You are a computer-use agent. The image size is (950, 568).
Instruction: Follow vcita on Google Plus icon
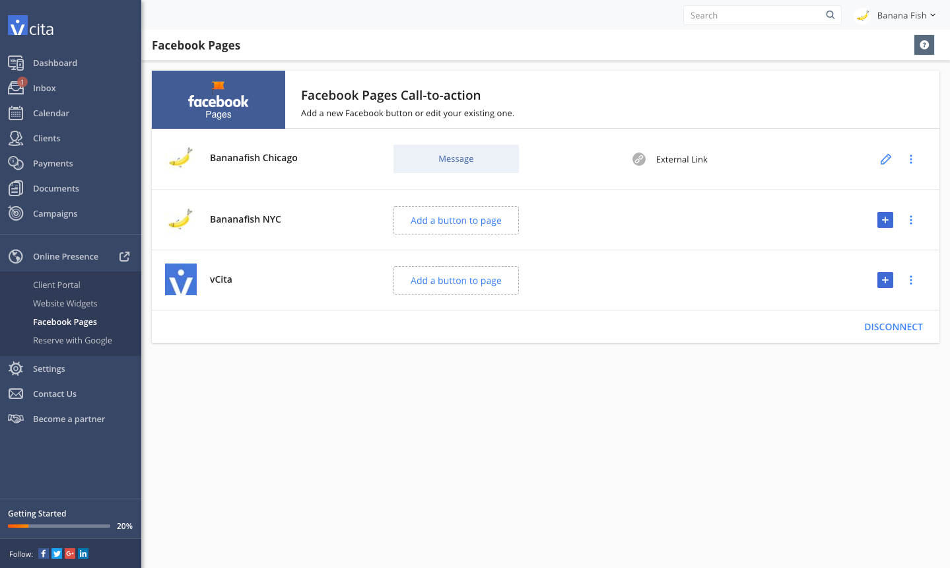(70, 553)
